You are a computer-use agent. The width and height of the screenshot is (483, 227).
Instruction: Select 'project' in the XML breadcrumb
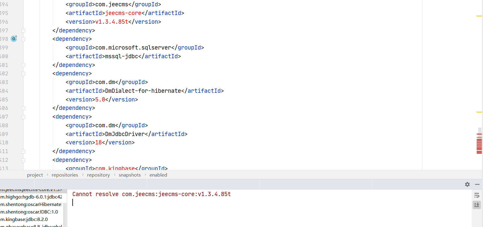click(35, 175)
